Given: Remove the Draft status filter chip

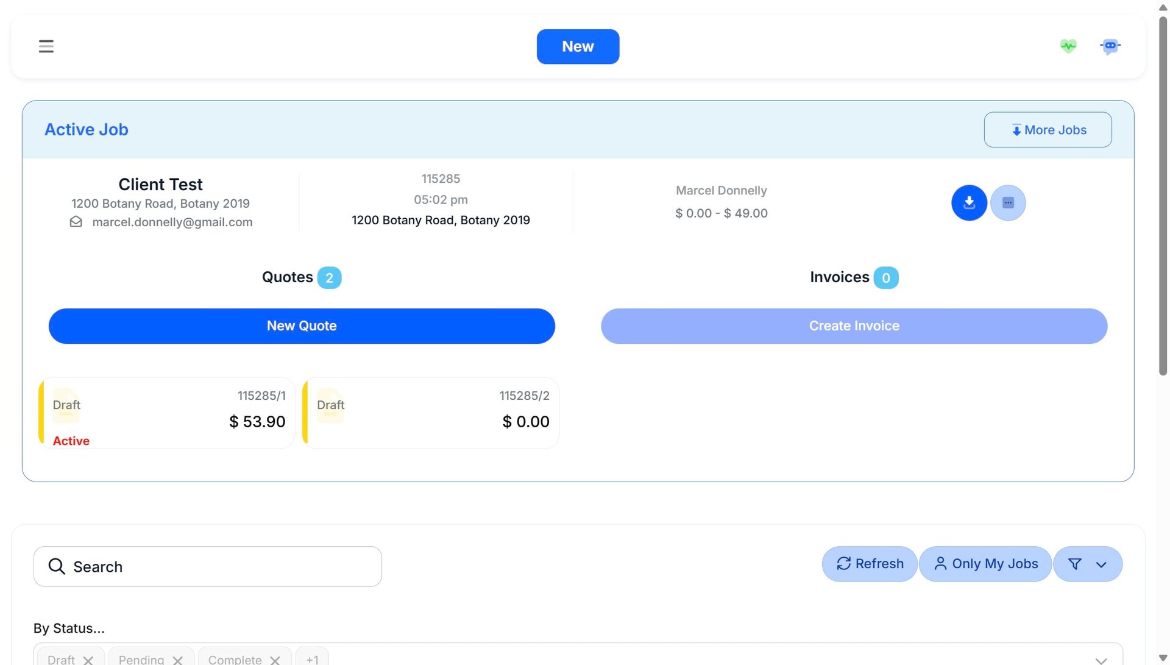Looking at the screenshot, I should 88,660.
